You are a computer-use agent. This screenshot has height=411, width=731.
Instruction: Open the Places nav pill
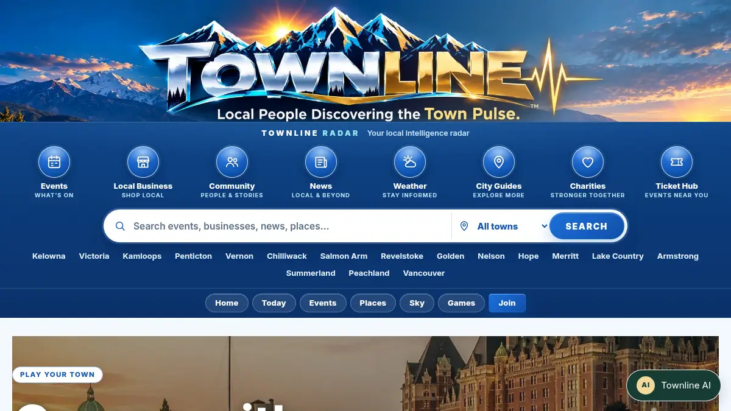[x=373, y=303]
